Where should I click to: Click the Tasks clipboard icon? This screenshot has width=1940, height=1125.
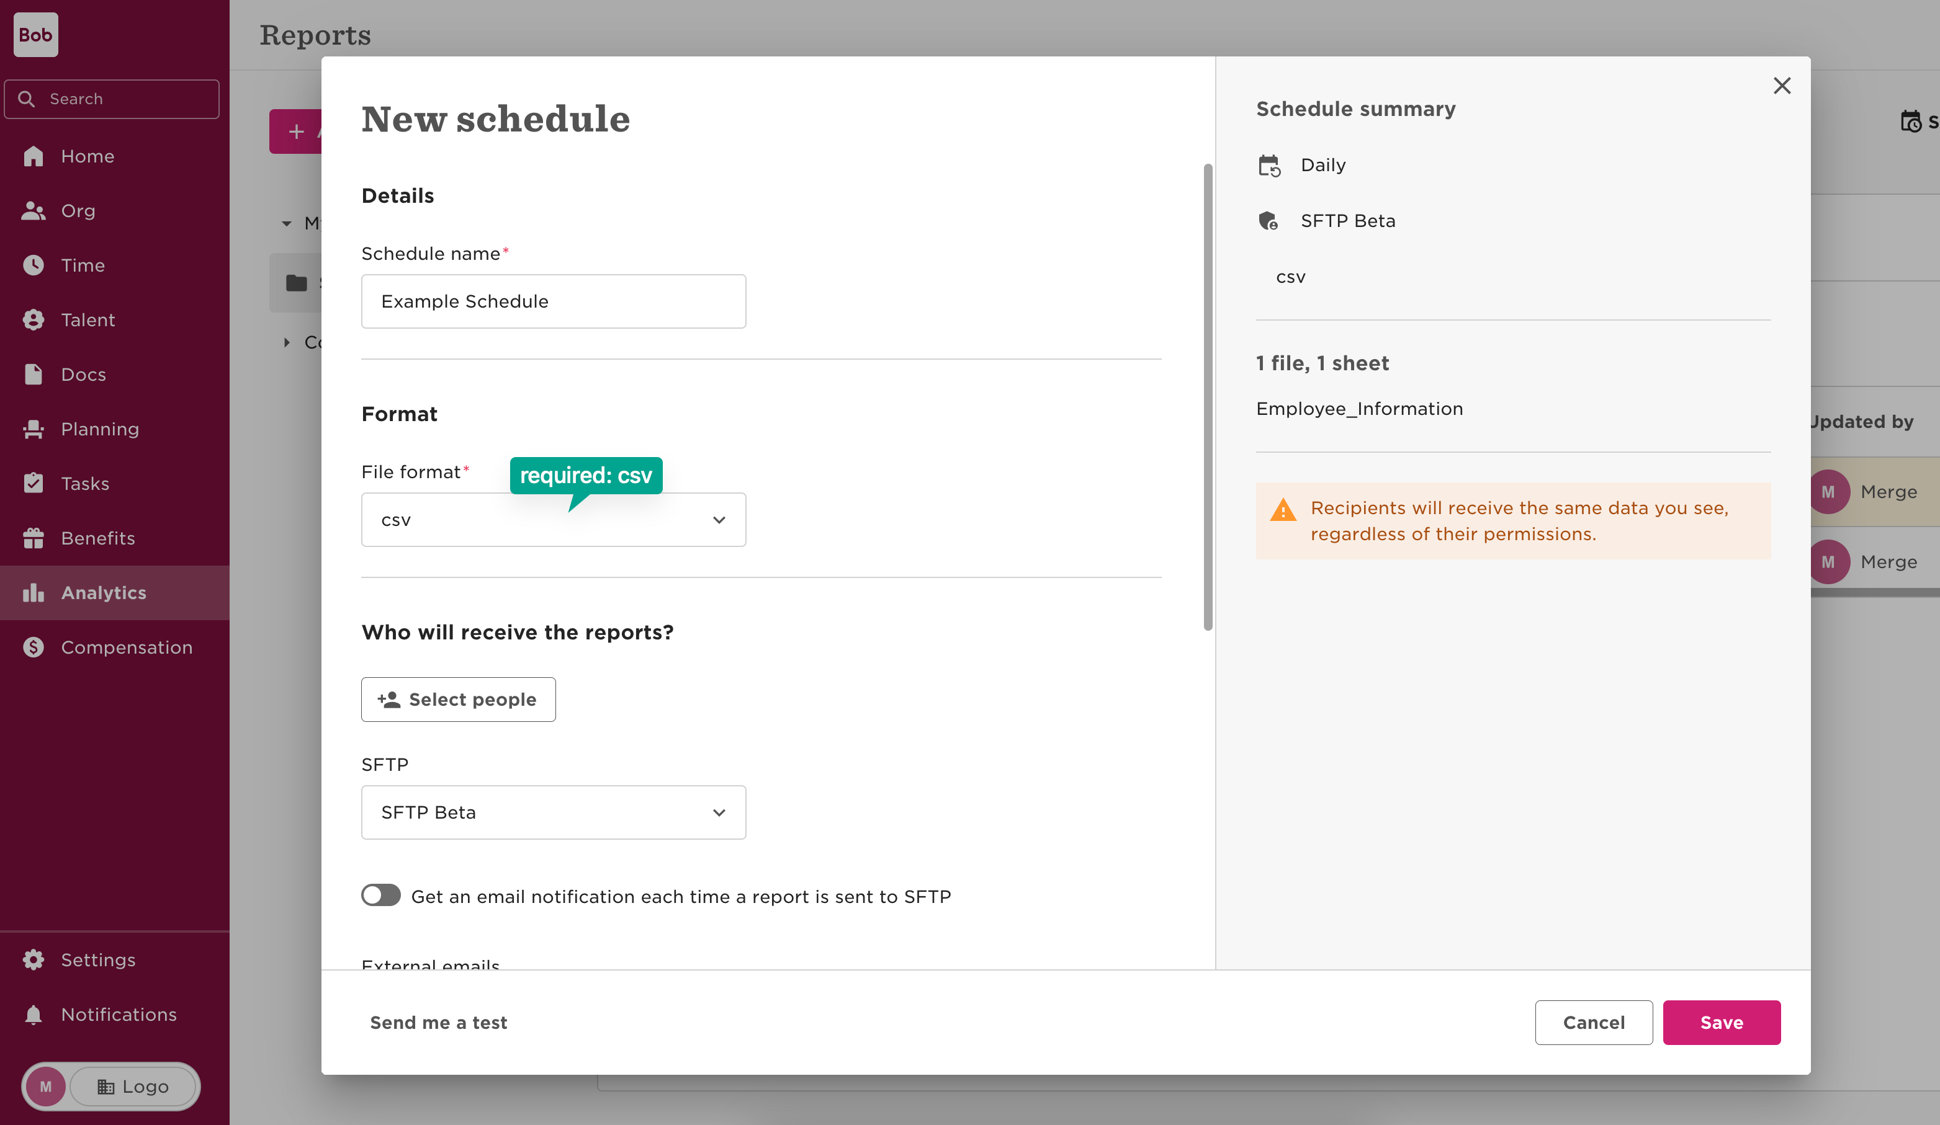click(x=33, y=484)
